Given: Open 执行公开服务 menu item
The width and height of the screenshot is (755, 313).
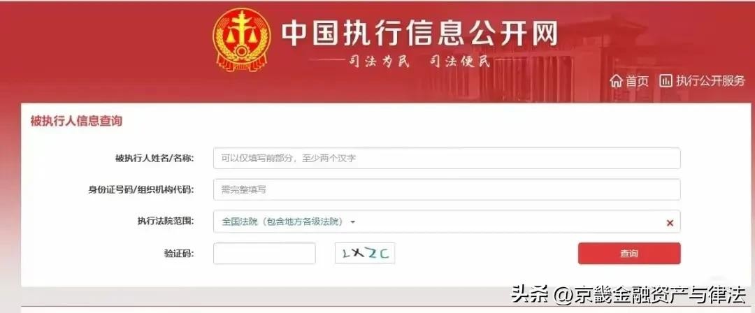Looking at the screenshot, I should [710, 81].
